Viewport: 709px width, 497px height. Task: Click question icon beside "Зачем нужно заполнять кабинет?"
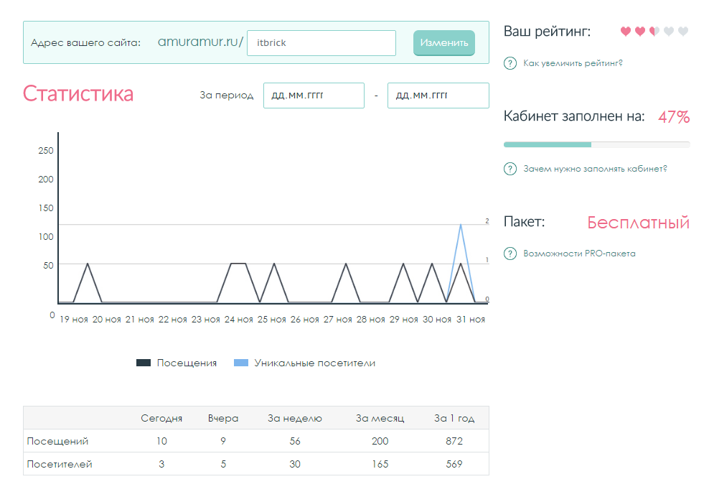tap(510, 169)
